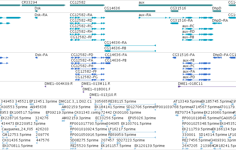Select EST RE69959.5prime
The height and width of the screenshot is (150, 236).
click(x=122, y=135)
